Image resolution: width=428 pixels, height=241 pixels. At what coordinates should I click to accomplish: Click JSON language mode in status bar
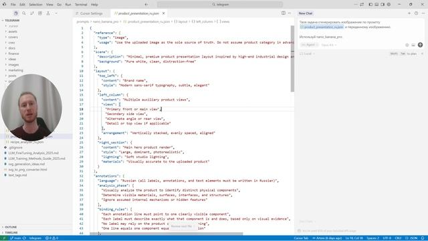pos(412,238)
